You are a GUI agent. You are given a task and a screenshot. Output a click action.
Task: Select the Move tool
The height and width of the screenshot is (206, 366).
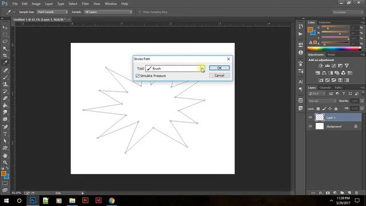(5, 27)
